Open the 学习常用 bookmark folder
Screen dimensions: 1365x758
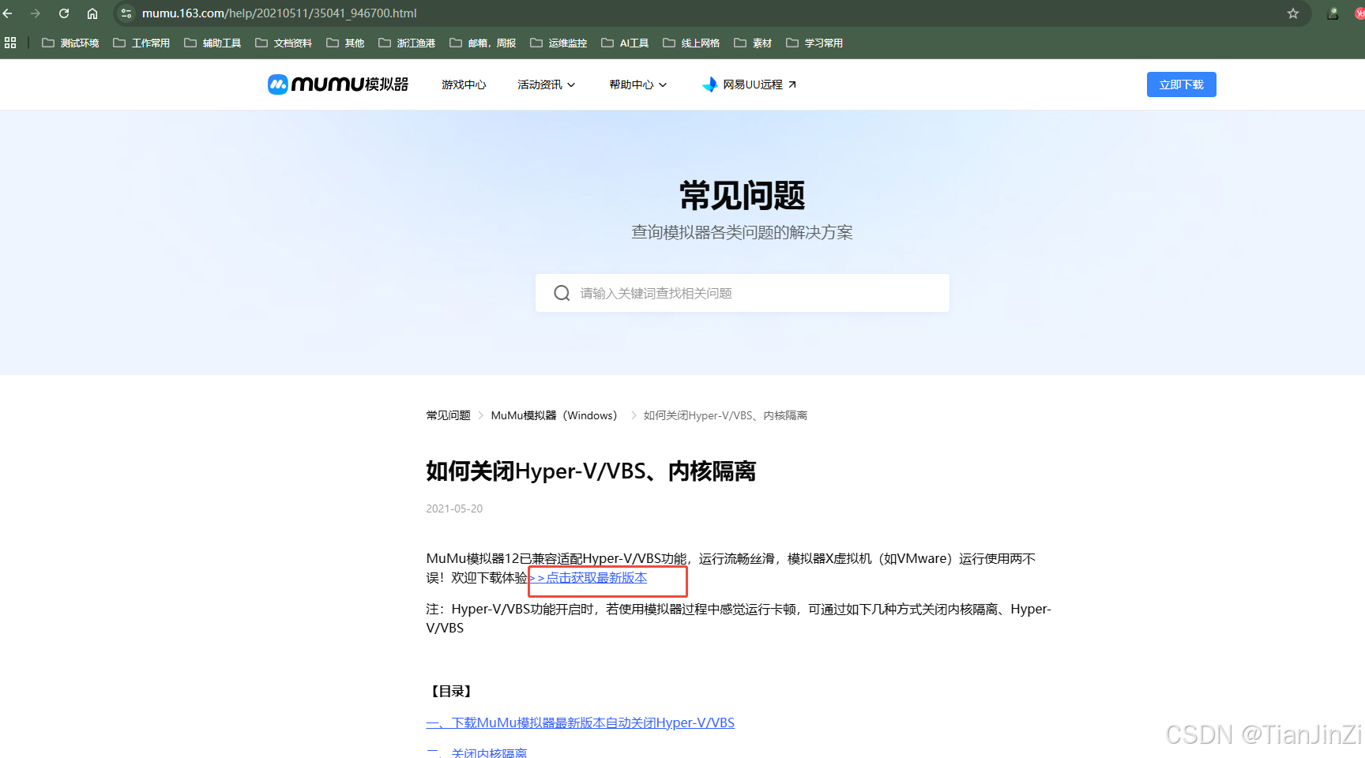[x=814, y=43]
